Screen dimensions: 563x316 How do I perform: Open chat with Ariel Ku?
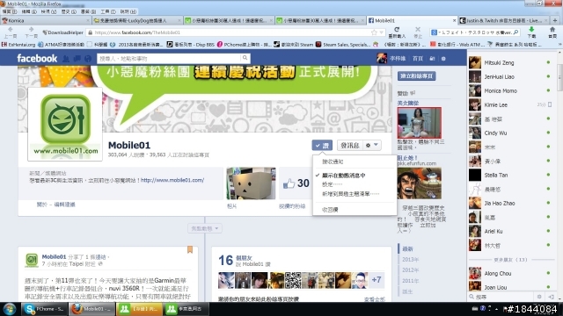(510, 231)
